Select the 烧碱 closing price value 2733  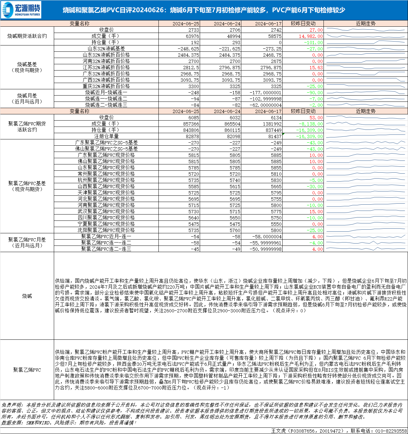(193, 30)
